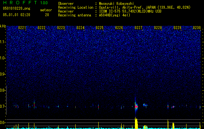204x129 pixels.
Task: Click the HROFFT title text
Action: [20, 3]
